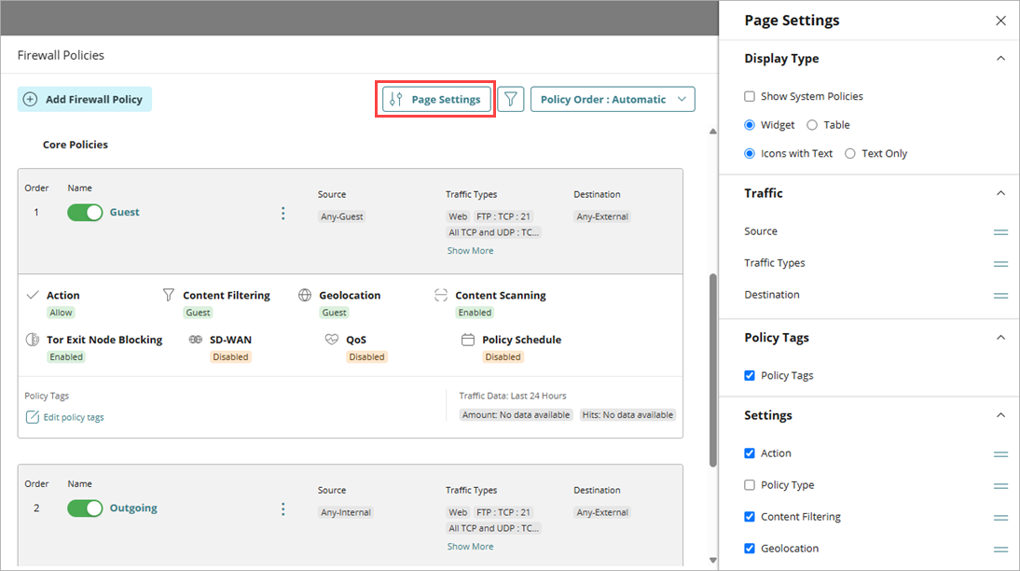Click Show More in Outgoing policy
The height and width of the screenshot is (571, 1020).
[x=470, y=546]
